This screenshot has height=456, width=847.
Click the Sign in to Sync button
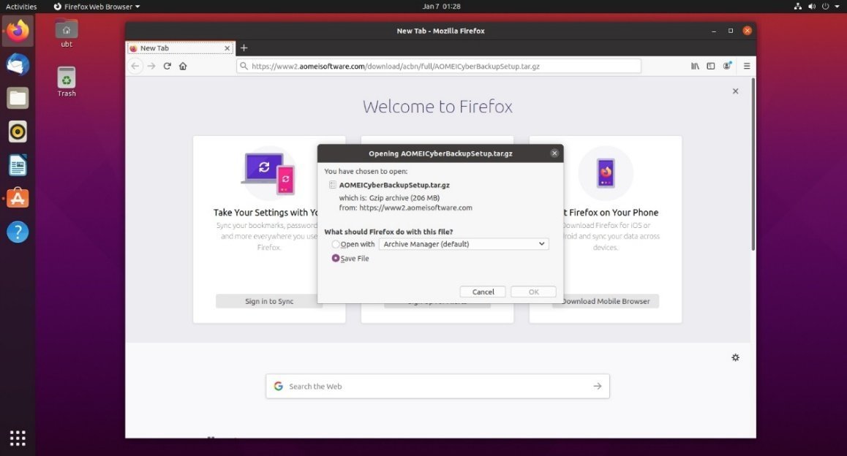(269, 301)
